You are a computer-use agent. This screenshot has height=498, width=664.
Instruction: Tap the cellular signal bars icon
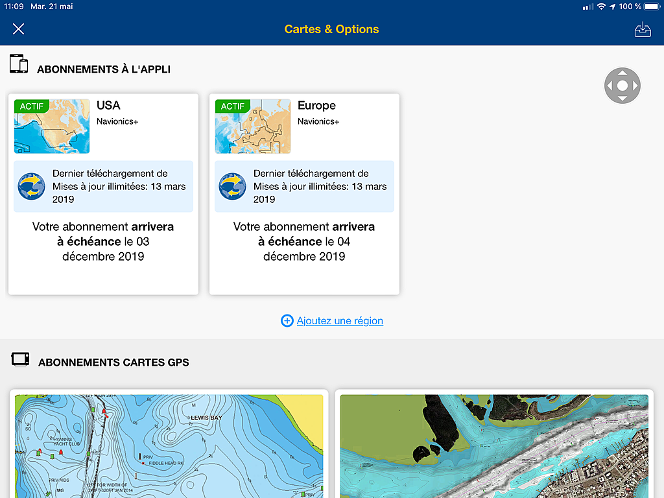[x=587, y=6]
